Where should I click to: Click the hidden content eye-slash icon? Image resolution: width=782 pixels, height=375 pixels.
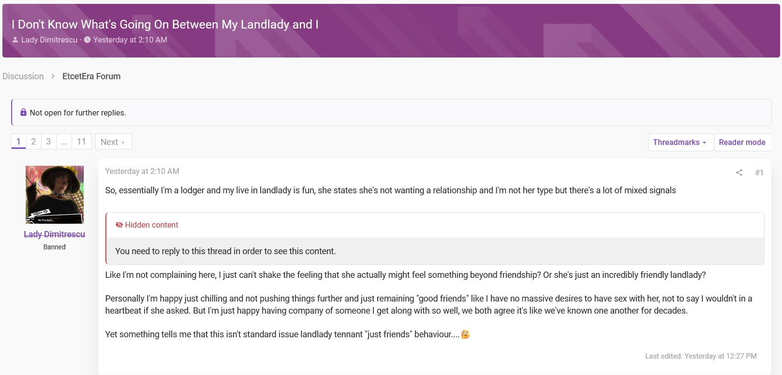119,225
